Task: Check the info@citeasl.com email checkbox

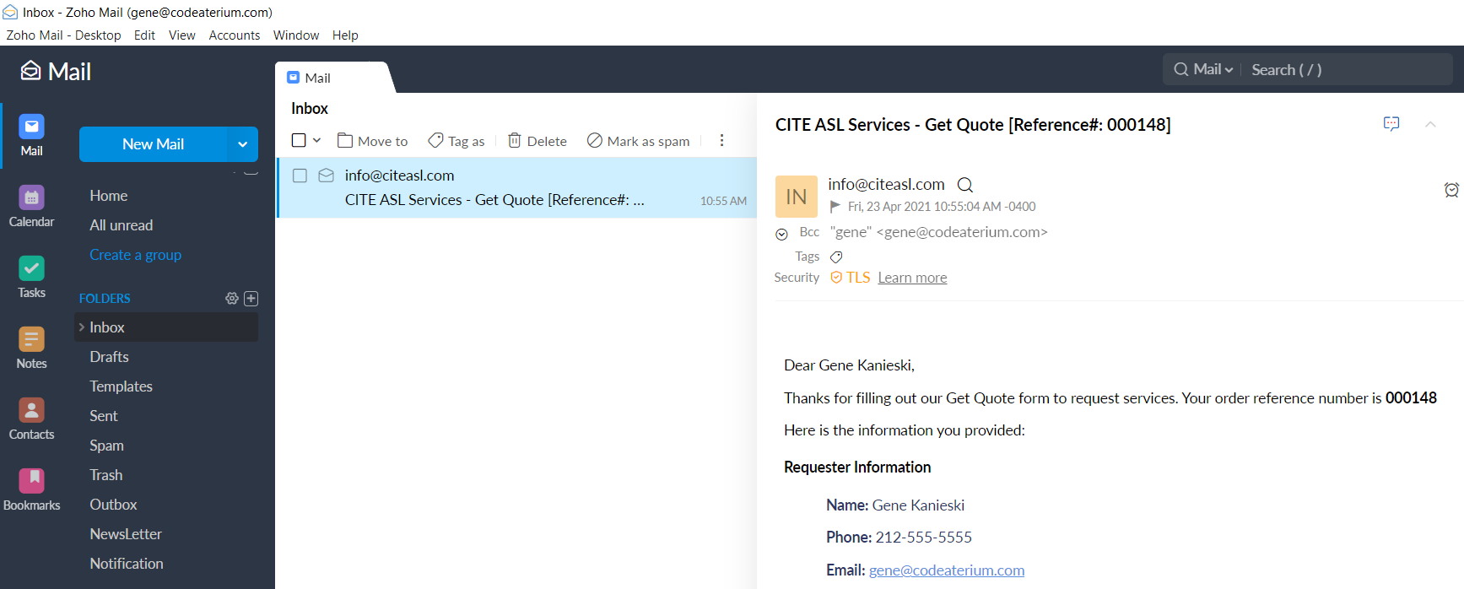Action: tap(300, 176)
